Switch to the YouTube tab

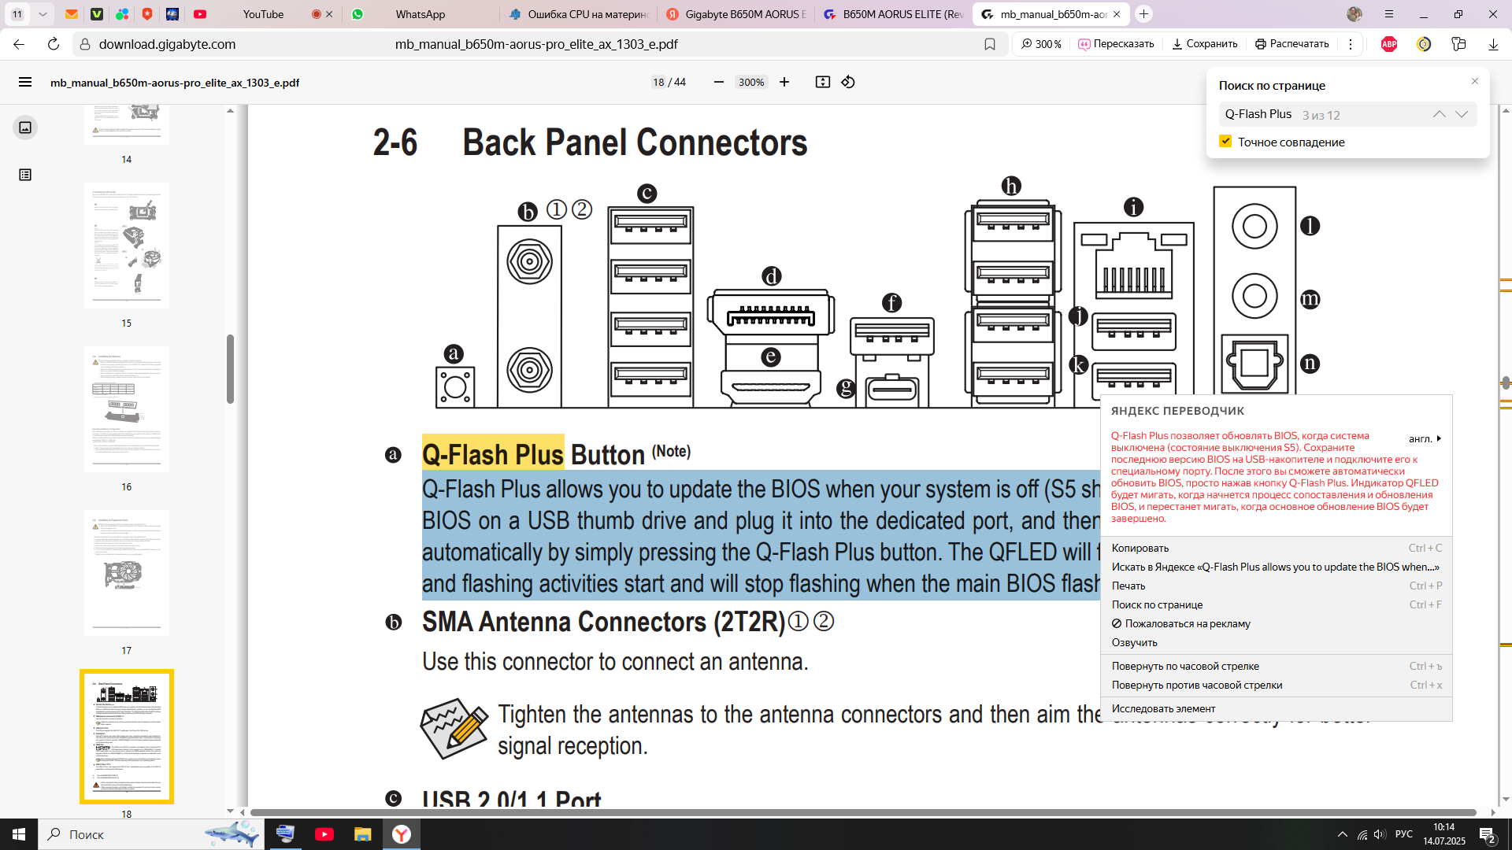263,14
